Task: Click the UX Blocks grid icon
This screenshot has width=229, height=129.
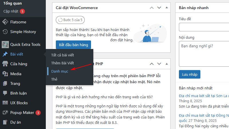Action: click(x=5, y=103)
